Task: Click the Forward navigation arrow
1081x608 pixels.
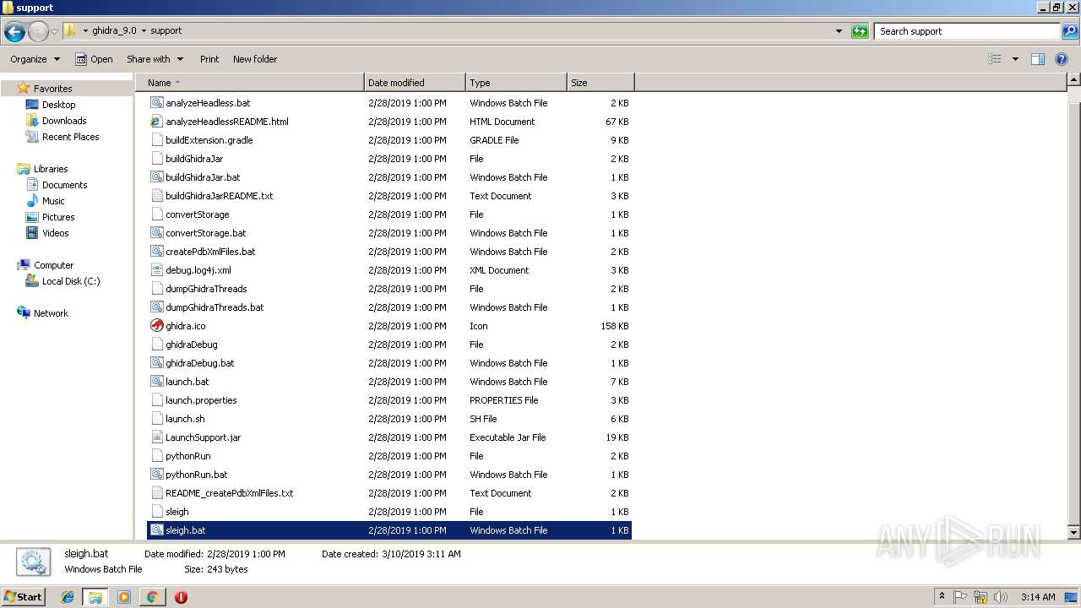Action: click(x=38, y=31)
